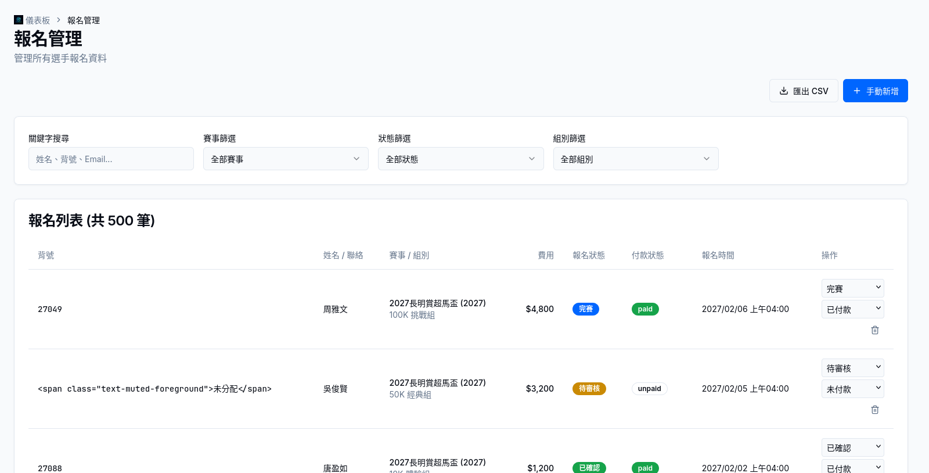The height and width of the screenshot is (473, 929).
Task: Click the 背號 column header
Action: click(x=46, y=255)
